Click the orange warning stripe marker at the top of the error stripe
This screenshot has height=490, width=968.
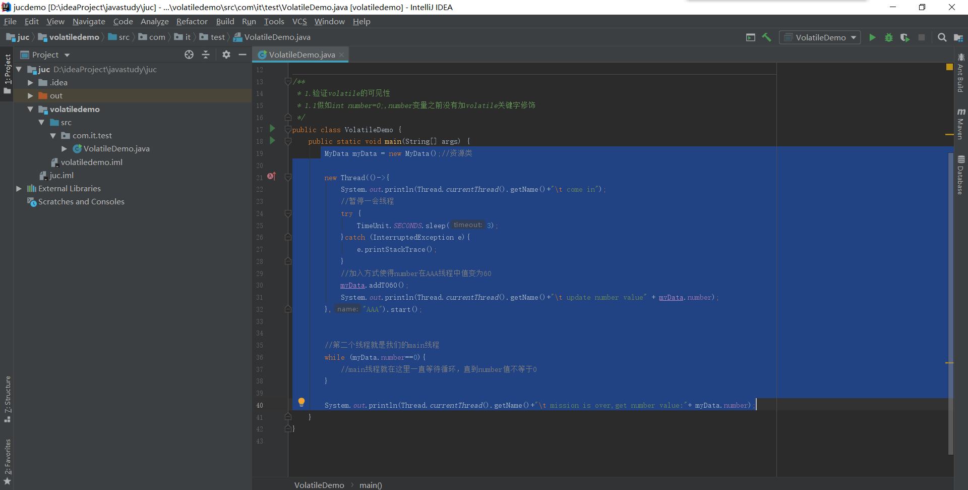(x=949, y=134)
